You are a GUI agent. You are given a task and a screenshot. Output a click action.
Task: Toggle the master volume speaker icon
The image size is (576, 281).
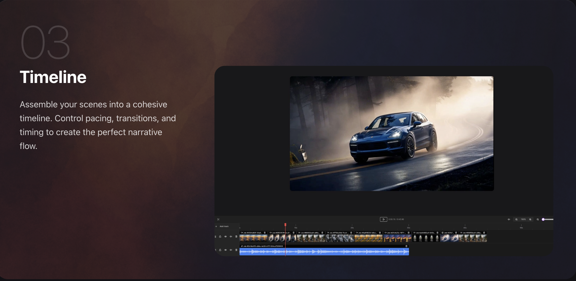pos(509,219)
